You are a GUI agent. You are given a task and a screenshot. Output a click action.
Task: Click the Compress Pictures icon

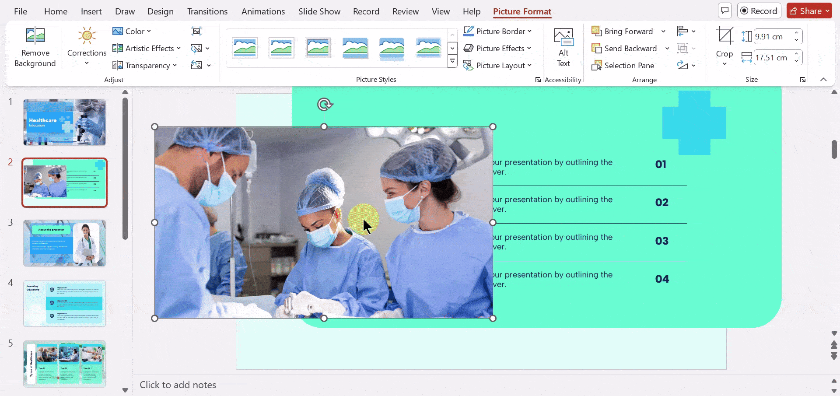pyautogui.click(x=196, y=31)
